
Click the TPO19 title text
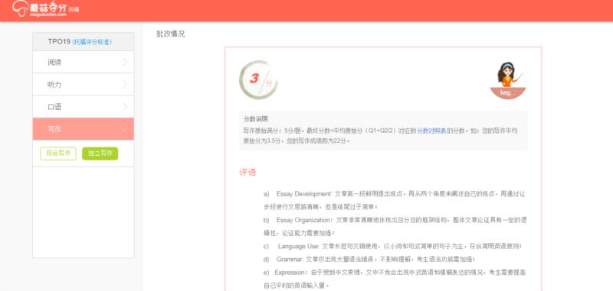[59, 41]
